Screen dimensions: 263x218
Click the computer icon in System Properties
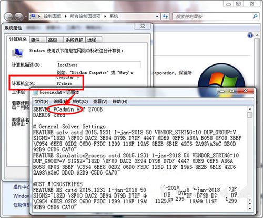pyautogui.click(x=17, y=53)
